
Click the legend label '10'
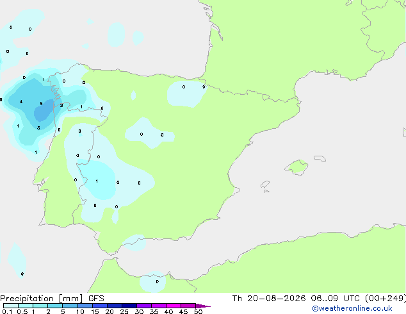[x=80, y=311]
